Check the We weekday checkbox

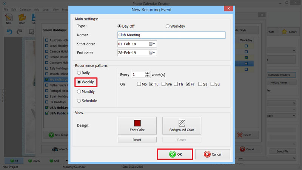(x=163, y=84)
